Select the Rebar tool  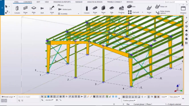[x=149, y=9]
